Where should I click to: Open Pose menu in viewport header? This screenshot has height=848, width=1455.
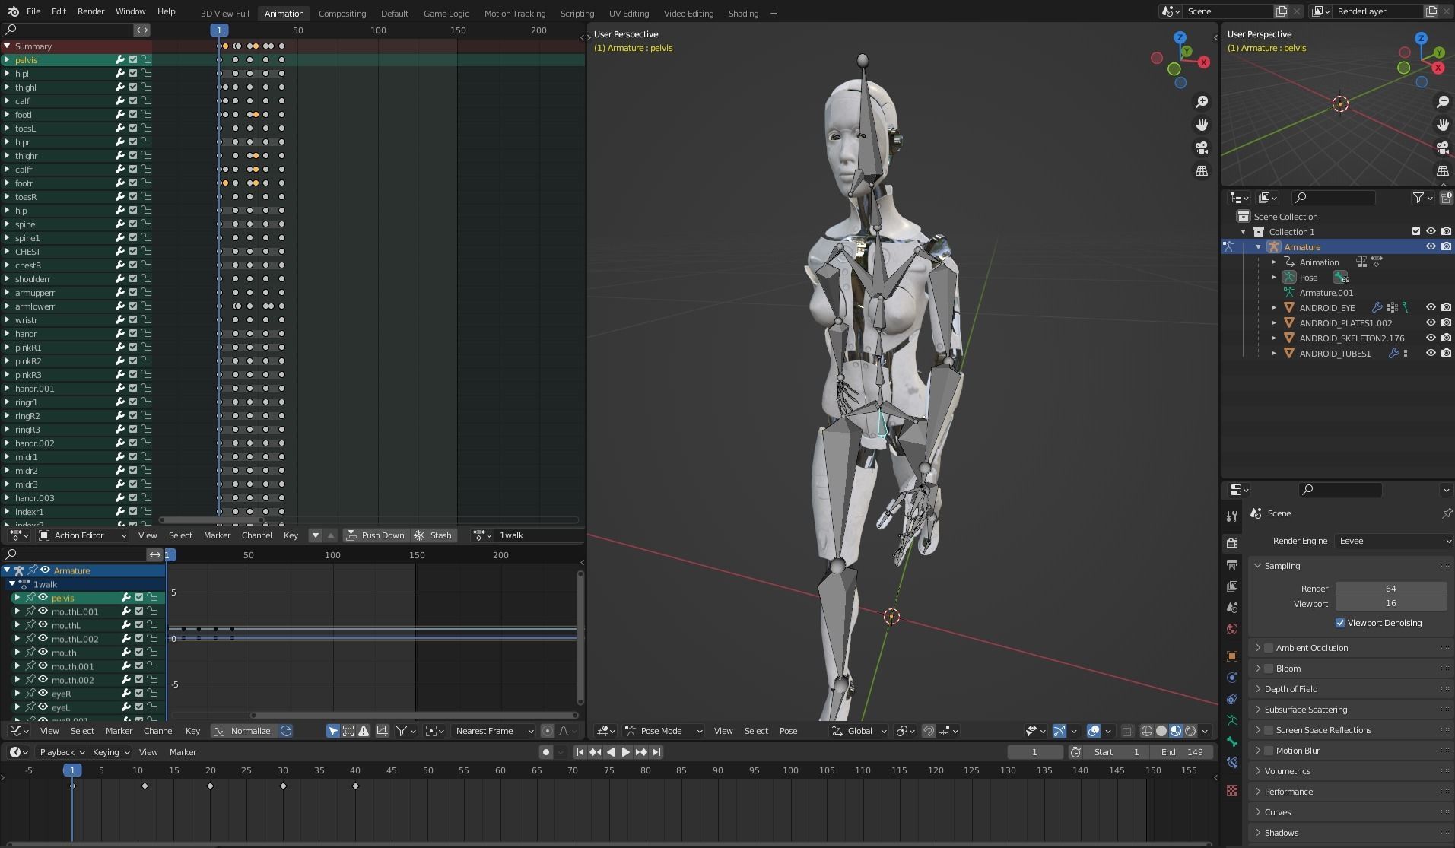click(788, 731)
